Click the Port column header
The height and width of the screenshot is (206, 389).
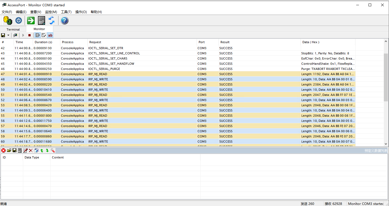(x=208, y=42)
